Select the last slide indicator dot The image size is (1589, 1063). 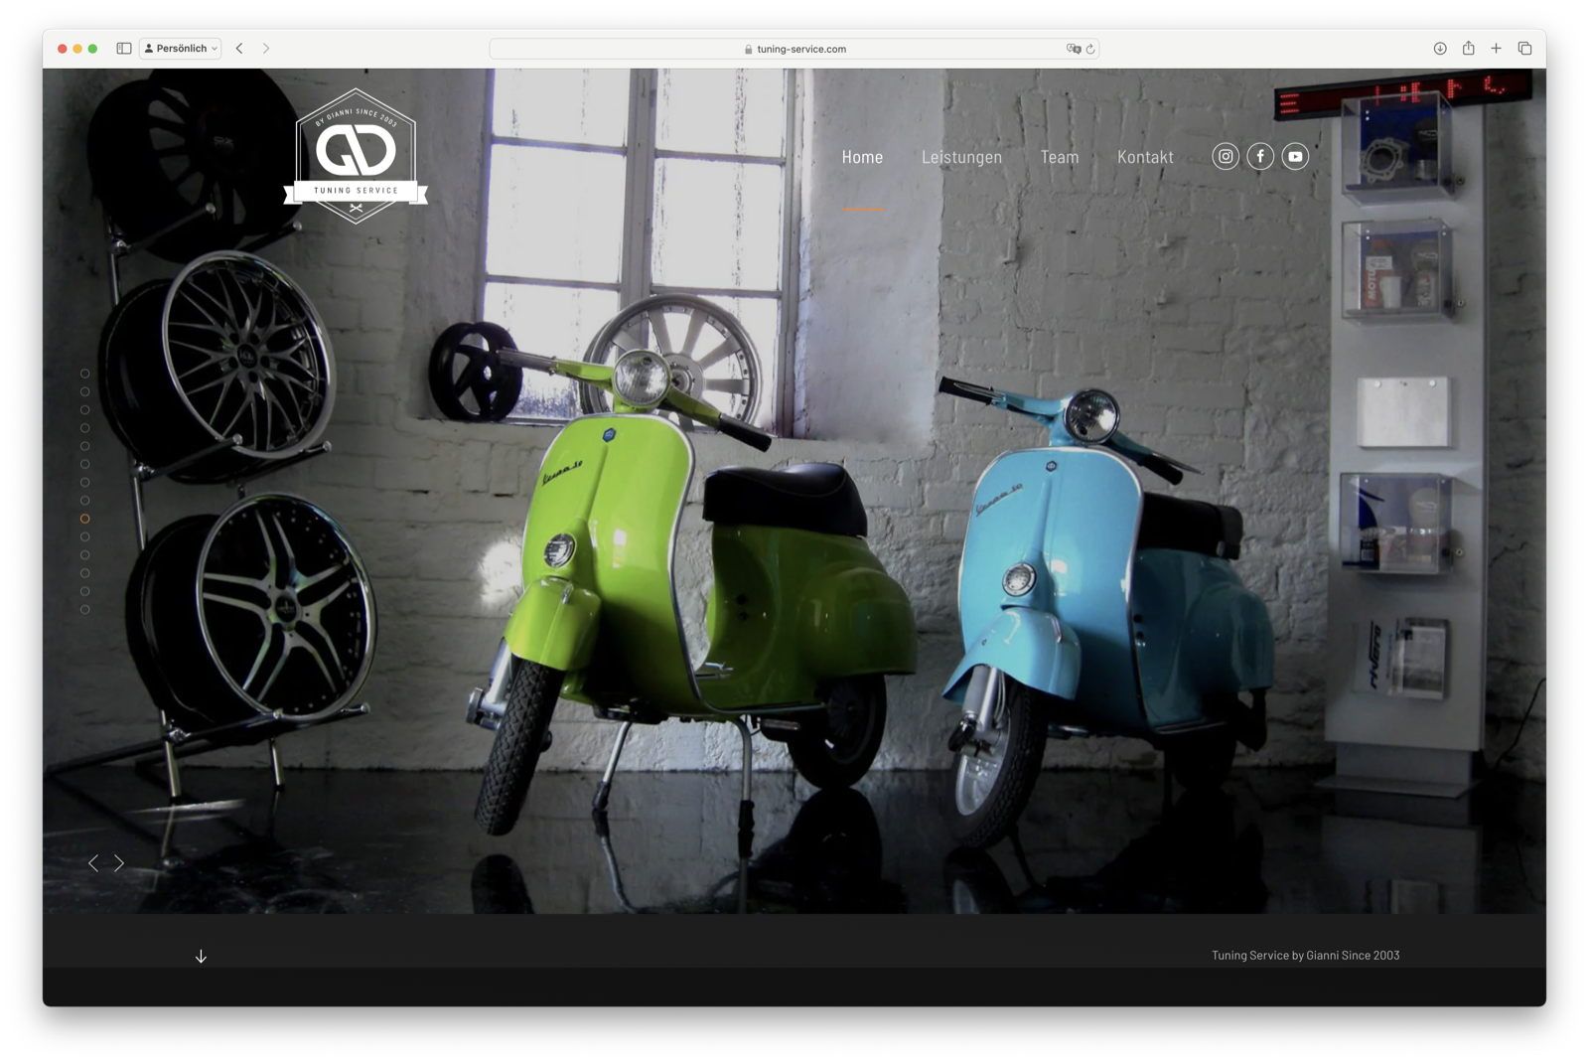coord(85,609)
